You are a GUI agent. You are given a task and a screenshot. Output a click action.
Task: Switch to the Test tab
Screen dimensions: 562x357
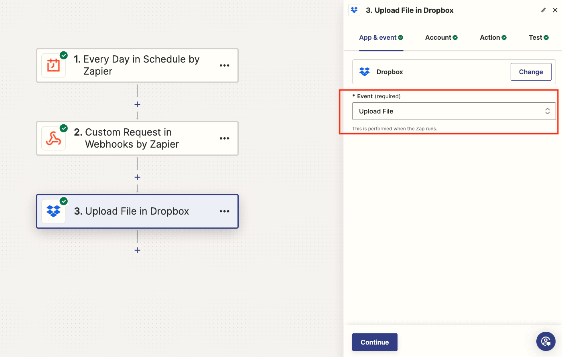click(539, 37)
